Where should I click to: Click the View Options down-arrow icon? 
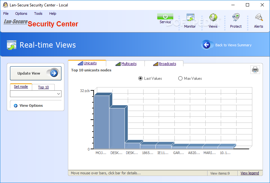[16, 105]
